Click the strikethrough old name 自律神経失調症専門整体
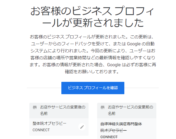The image size is (176, 139). click(x=121, y=124)
